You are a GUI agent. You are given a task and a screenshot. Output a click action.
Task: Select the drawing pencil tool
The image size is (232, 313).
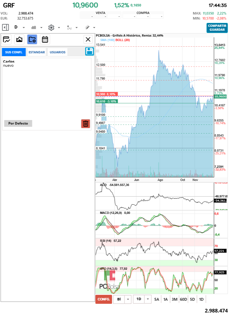87,27
